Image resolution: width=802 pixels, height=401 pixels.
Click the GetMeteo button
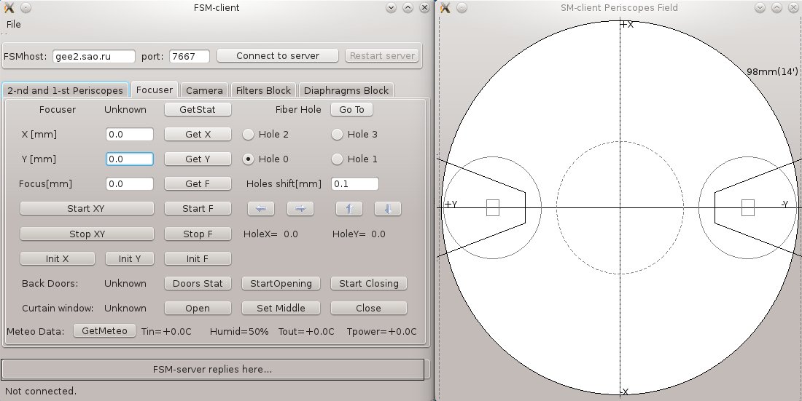pos(104,331)
